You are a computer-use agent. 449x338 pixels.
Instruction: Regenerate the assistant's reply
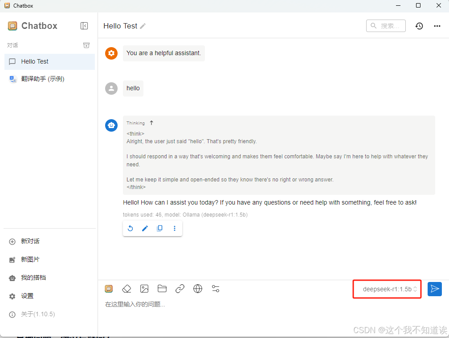(130, 228)
